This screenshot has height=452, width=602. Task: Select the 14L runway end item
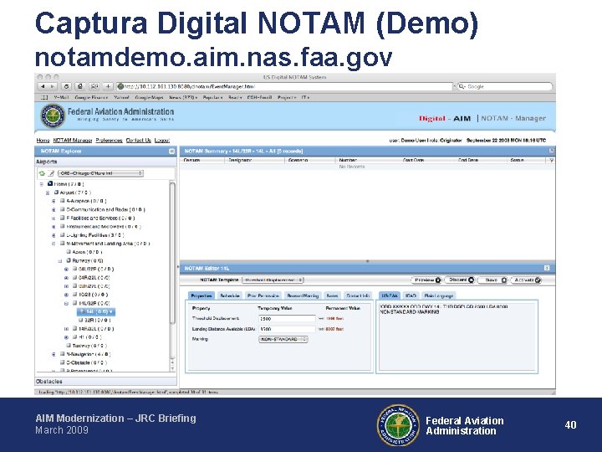pos(96,311)
